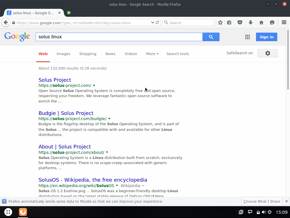Bookmark this page with the star icon

pyautogui.click(x=220, y=23)
